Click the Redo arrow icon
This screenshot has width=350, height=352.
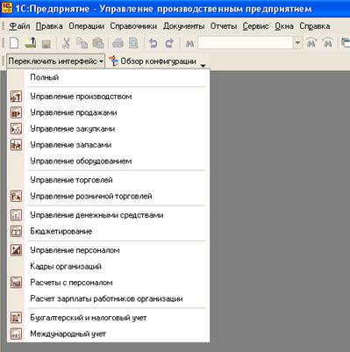click(x=169, y=43)
